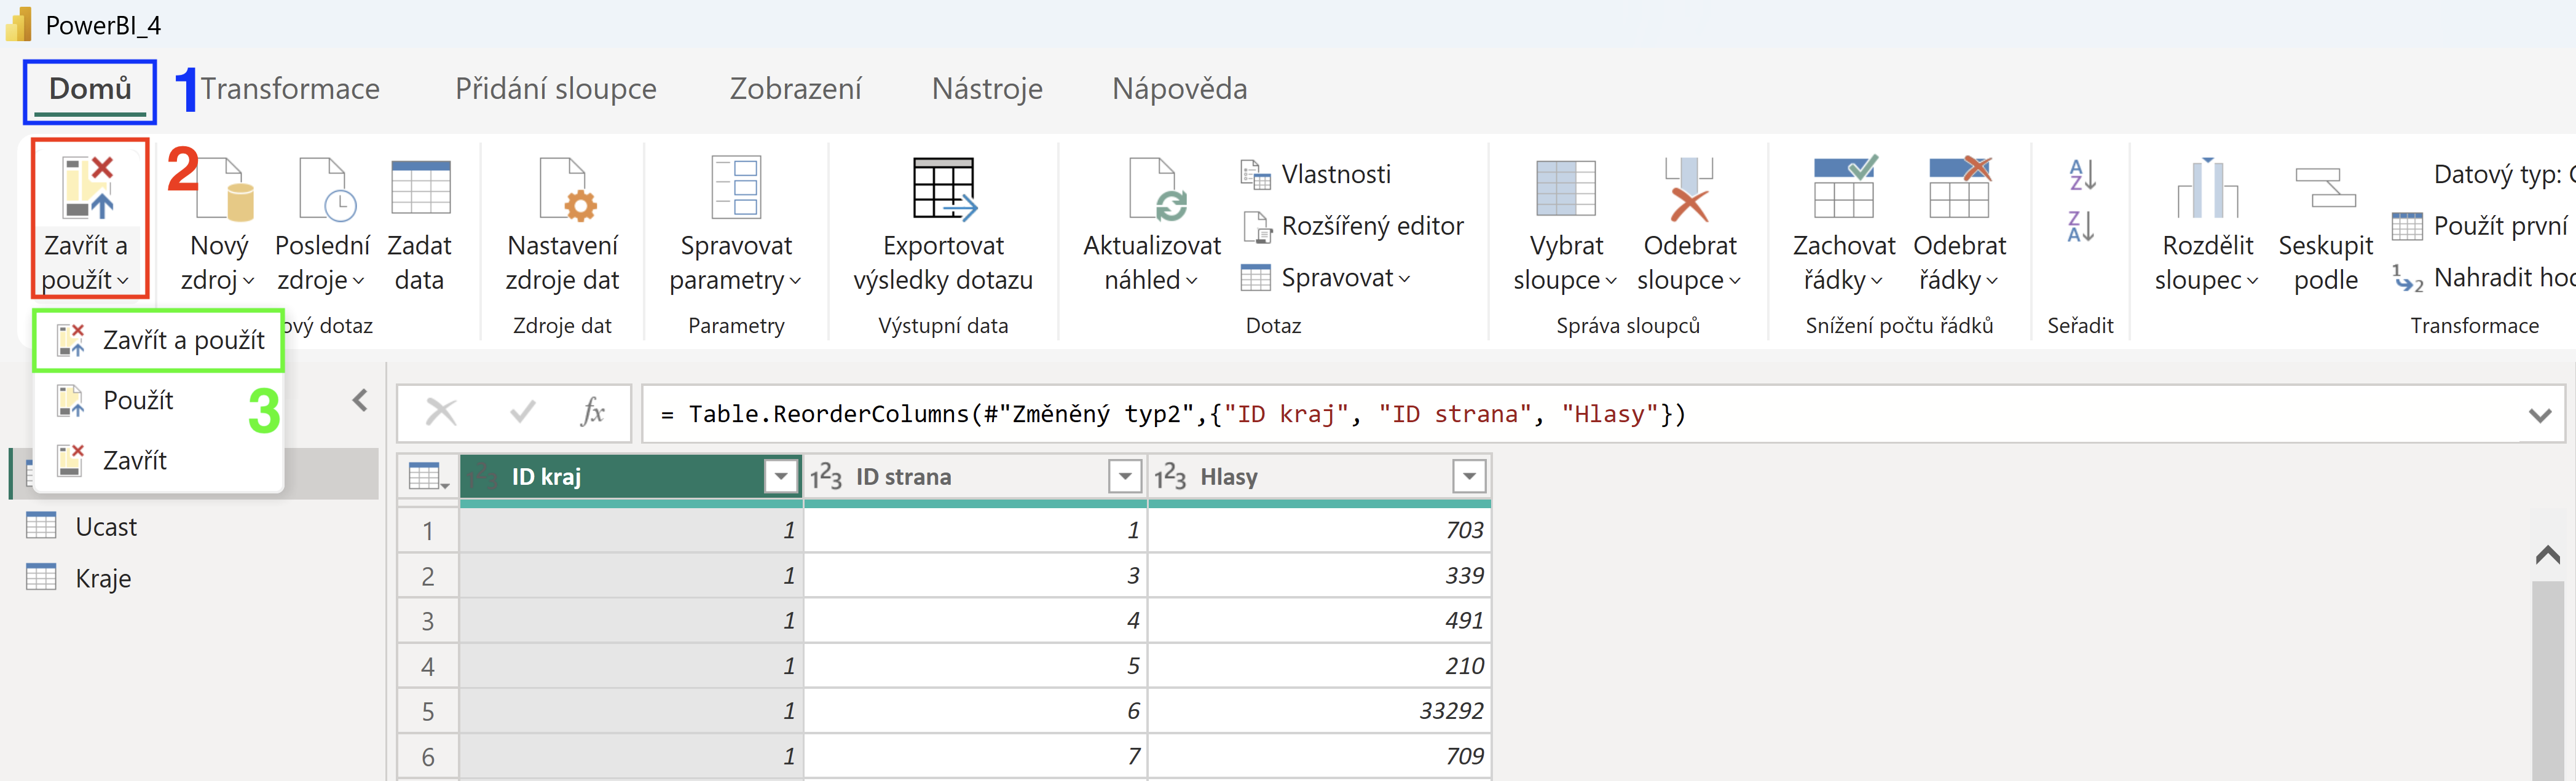Click the Seskupit podle icon
This screenshot has width=2576, height=781.
[x=2325, y=187]
